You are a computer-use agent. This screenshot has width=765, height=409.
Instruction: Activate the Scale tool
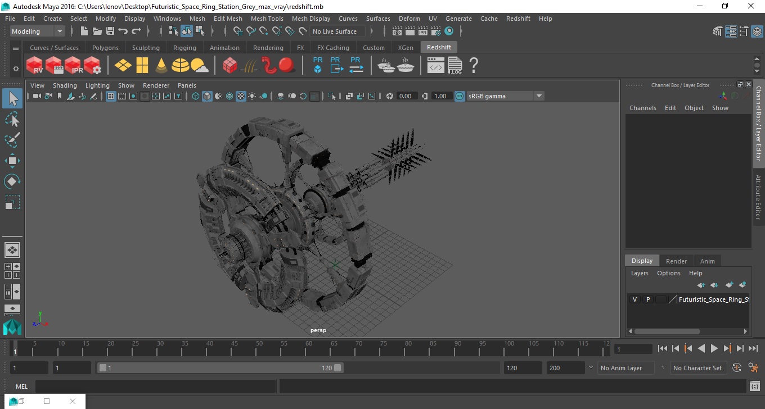(x=12, y=202)
